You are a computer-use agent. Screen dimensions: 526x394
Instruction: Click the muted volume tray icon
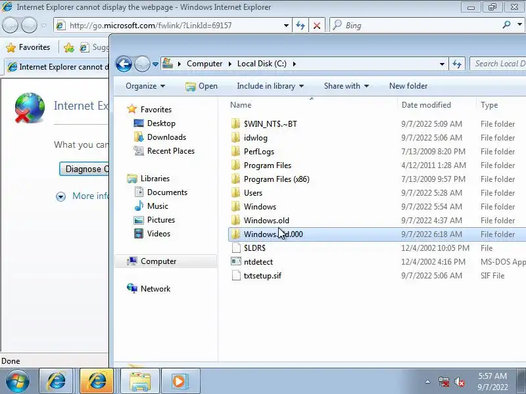[x=459, y=382]
